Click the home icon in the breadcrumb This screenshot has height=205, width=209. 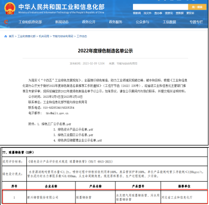(6, 36)
